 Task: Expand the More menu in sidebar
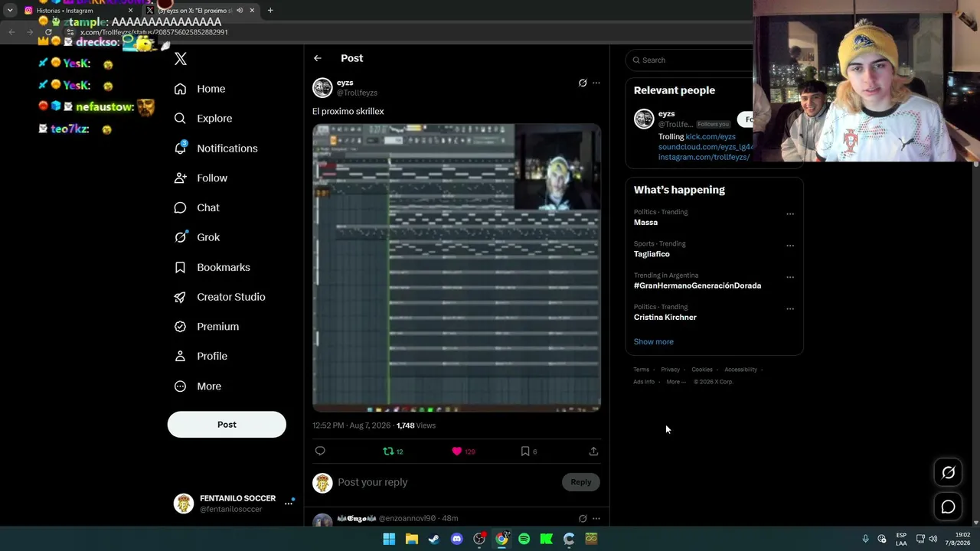(x=198, y=386)
